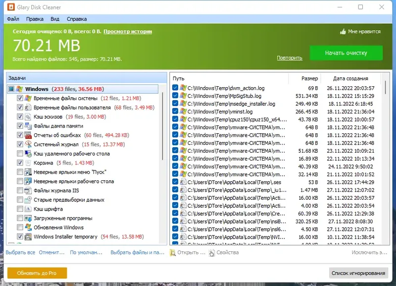396x286 pixels.
Task: Click the Отменит… deselect link
Action: coord(52,252)
